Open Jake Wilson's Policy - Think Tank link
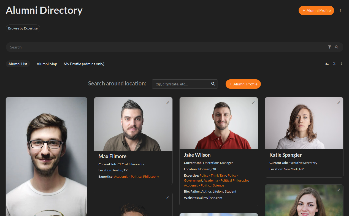Viewport: 349px width, 216px height. (x=213, y=175)
